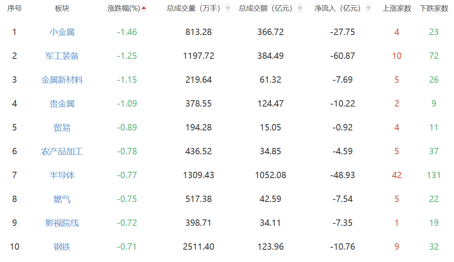The image size is (454, 262).
Task: Select the 贸易 sector link
Action: 62,128
